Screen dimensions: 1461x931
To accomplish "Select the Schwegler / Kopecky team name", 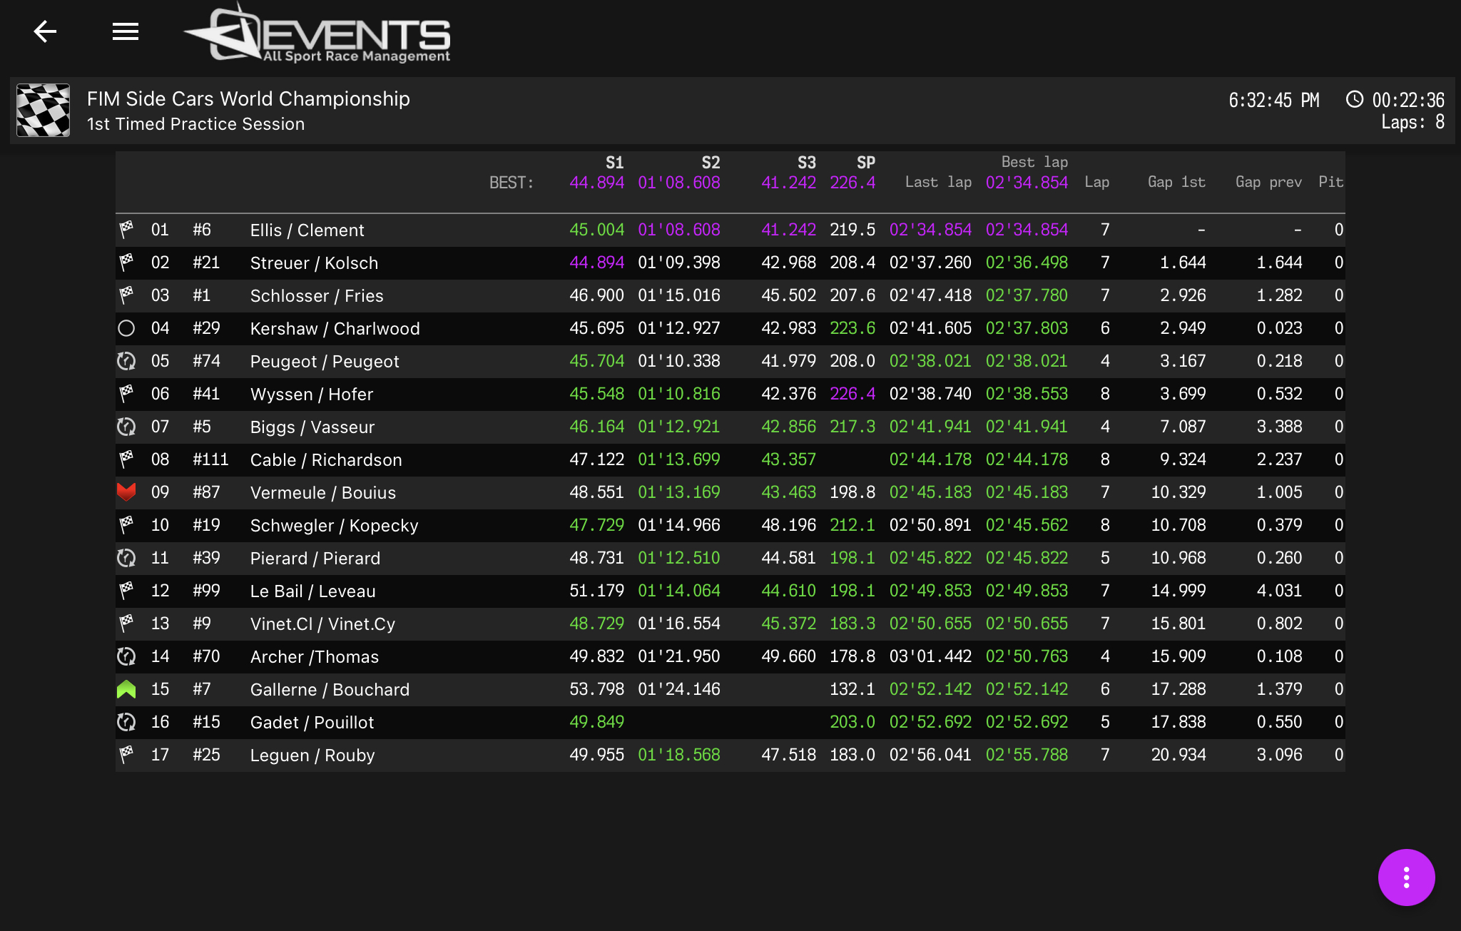I will (x=335, y=525).
